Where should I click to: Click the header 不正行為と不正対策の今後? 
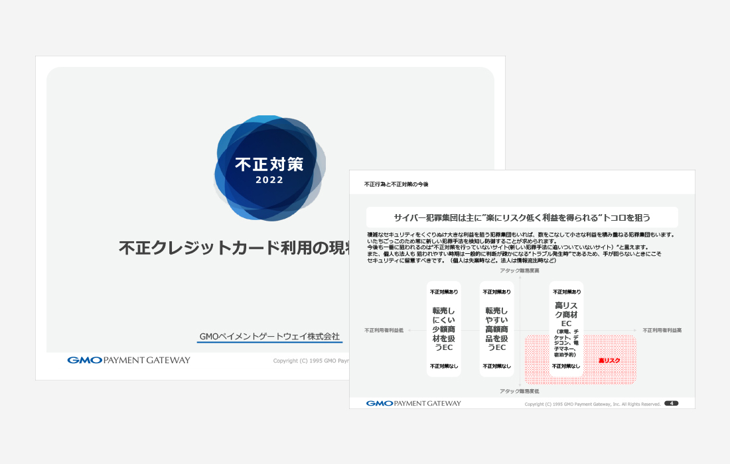point(396,184)
